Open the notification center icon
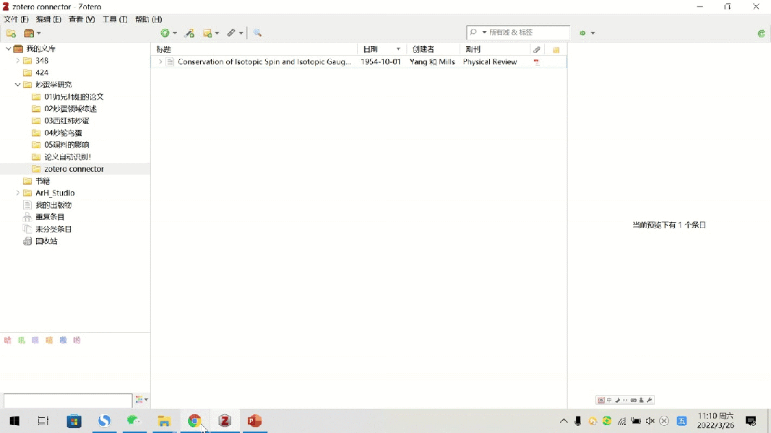771x433 pixels. click(750, 421)
